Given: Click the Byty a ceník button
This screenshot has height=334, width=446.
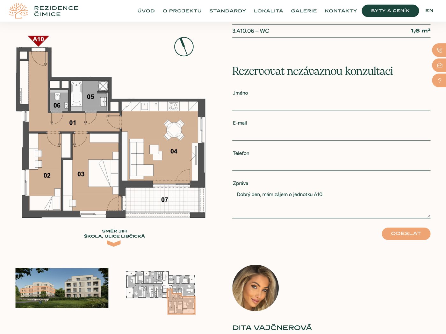Looking at the screenshot, I should 390,11.
